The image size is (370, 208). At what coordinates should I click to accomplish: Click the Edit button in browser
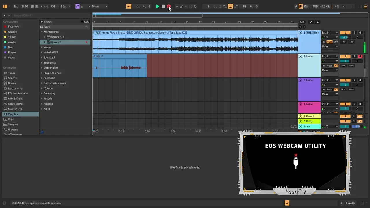[x=85, y=22]
